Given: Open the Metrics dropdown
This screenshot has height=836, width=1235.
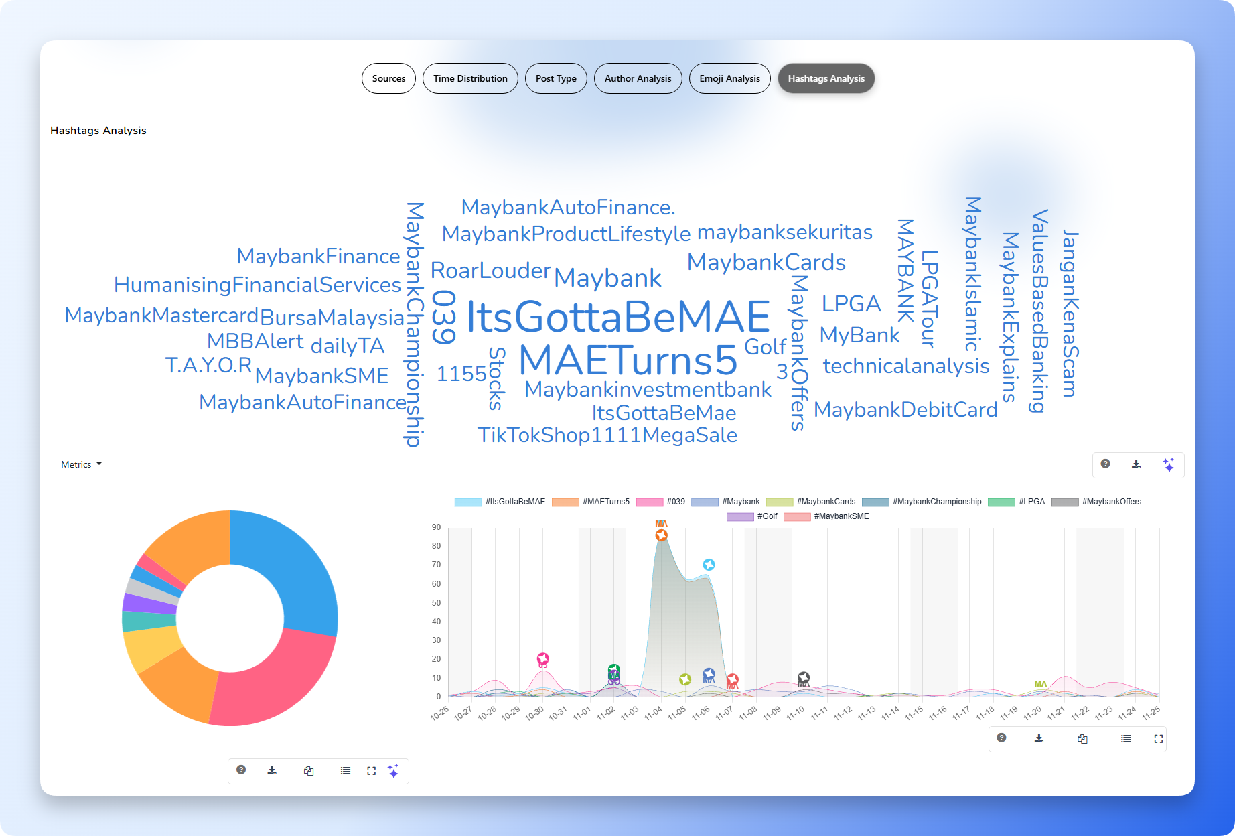Looking at the screenshot, I should 81,464.
